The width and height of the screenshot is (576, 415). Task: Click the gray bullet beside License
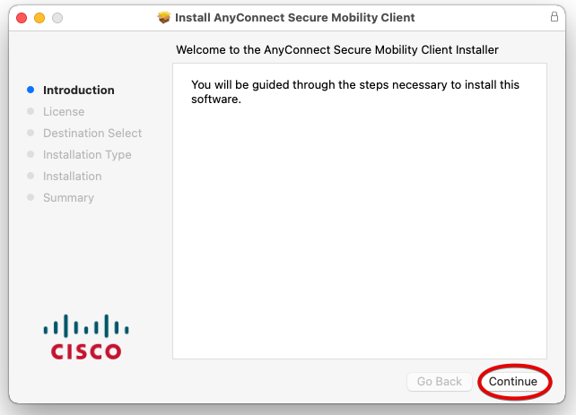click(31, 112)
